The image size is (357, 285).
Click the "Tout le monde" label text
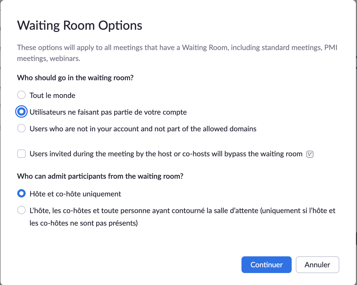52,95
